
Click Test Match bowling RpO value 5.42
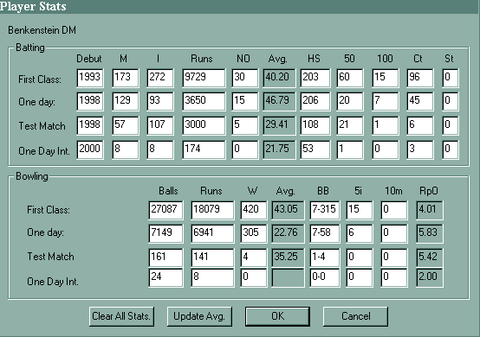[x=430, y=258]
